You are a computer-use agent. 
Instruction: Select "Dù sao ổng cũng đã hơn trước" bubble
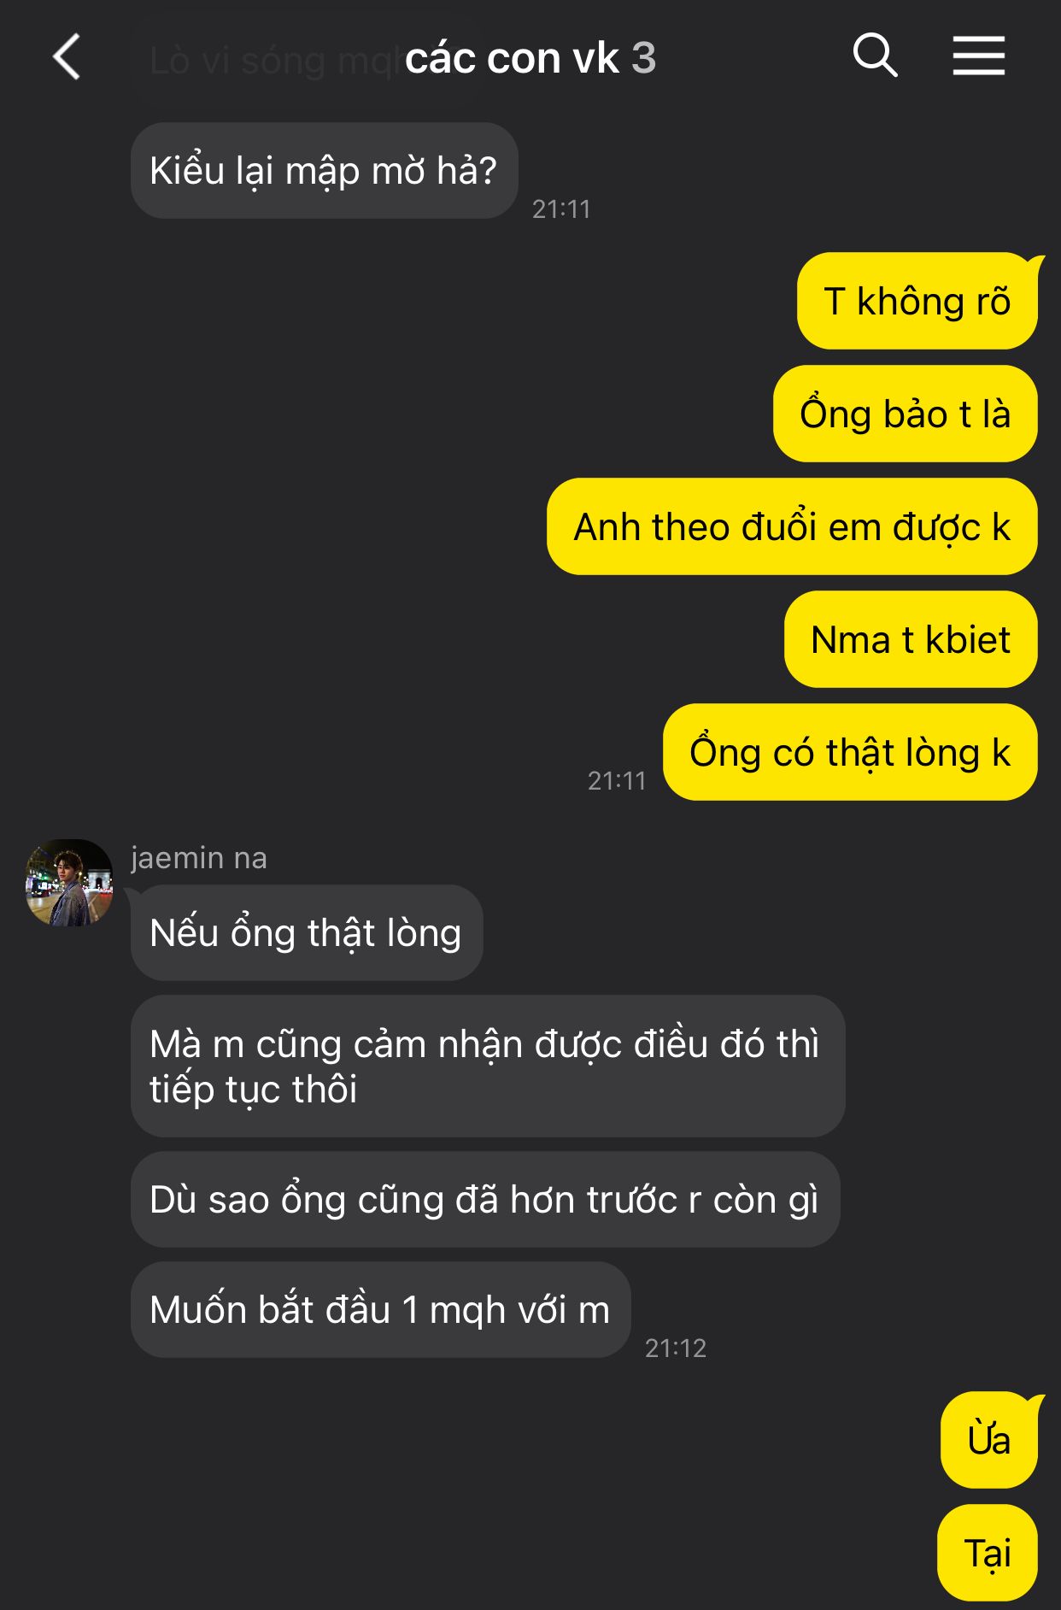(x=485, y=1199)
